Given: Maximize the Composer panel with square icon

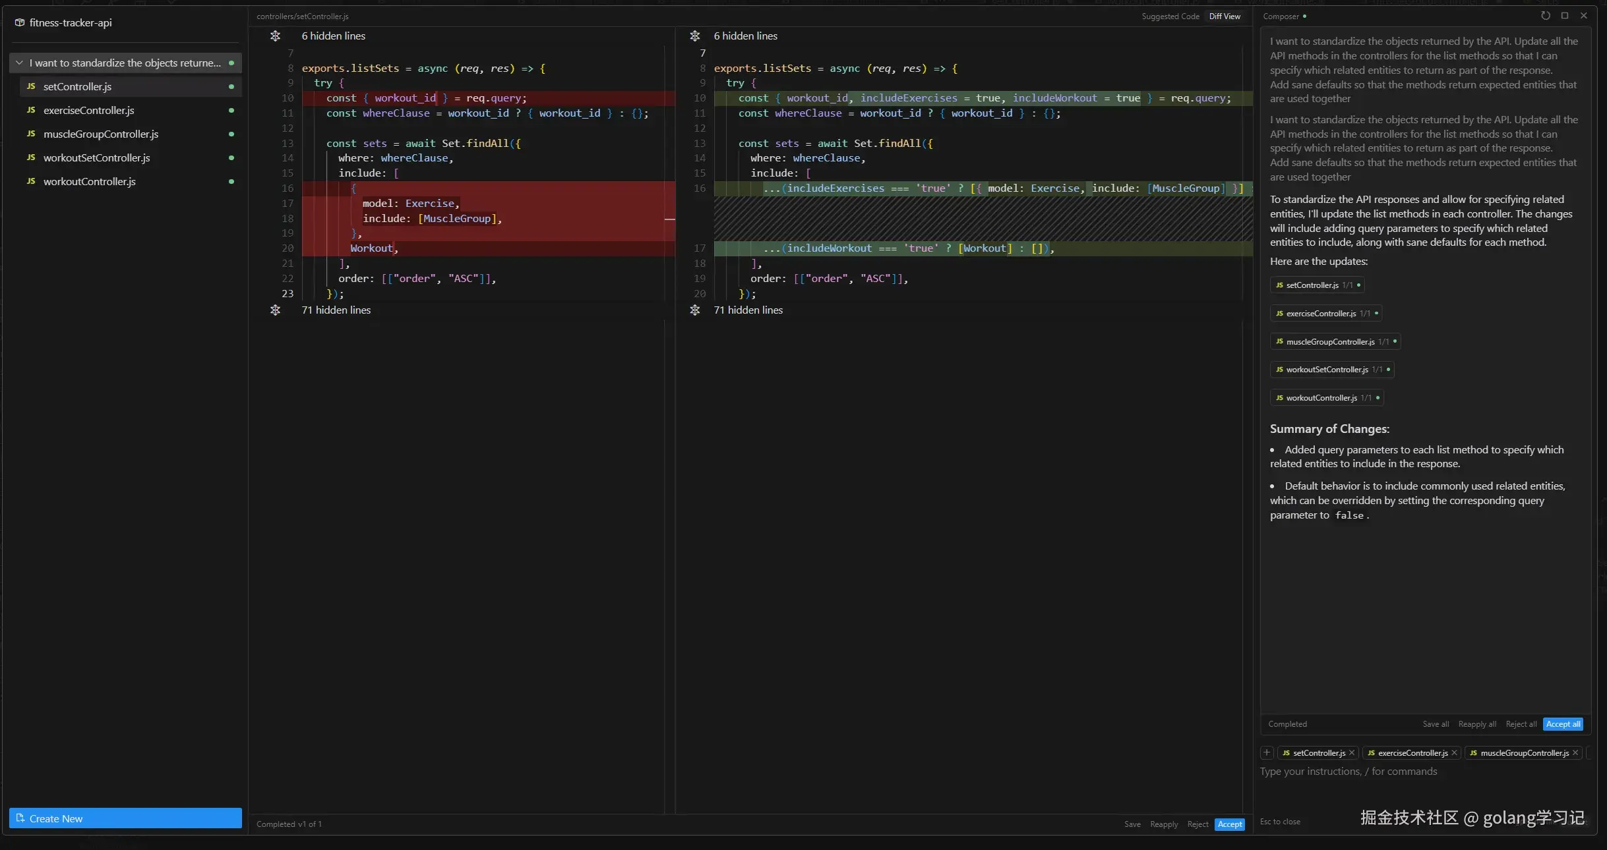Looking at the screenshot, I should 1564,16.
